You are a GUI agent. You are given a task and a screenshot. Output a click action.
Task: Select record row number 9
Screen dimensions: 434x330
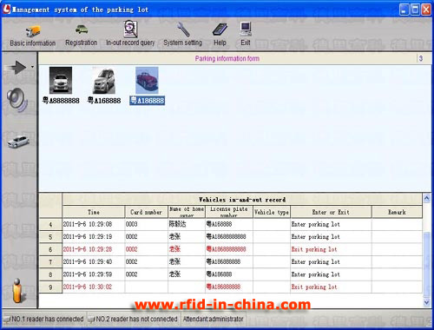click(x=50, y=287)
